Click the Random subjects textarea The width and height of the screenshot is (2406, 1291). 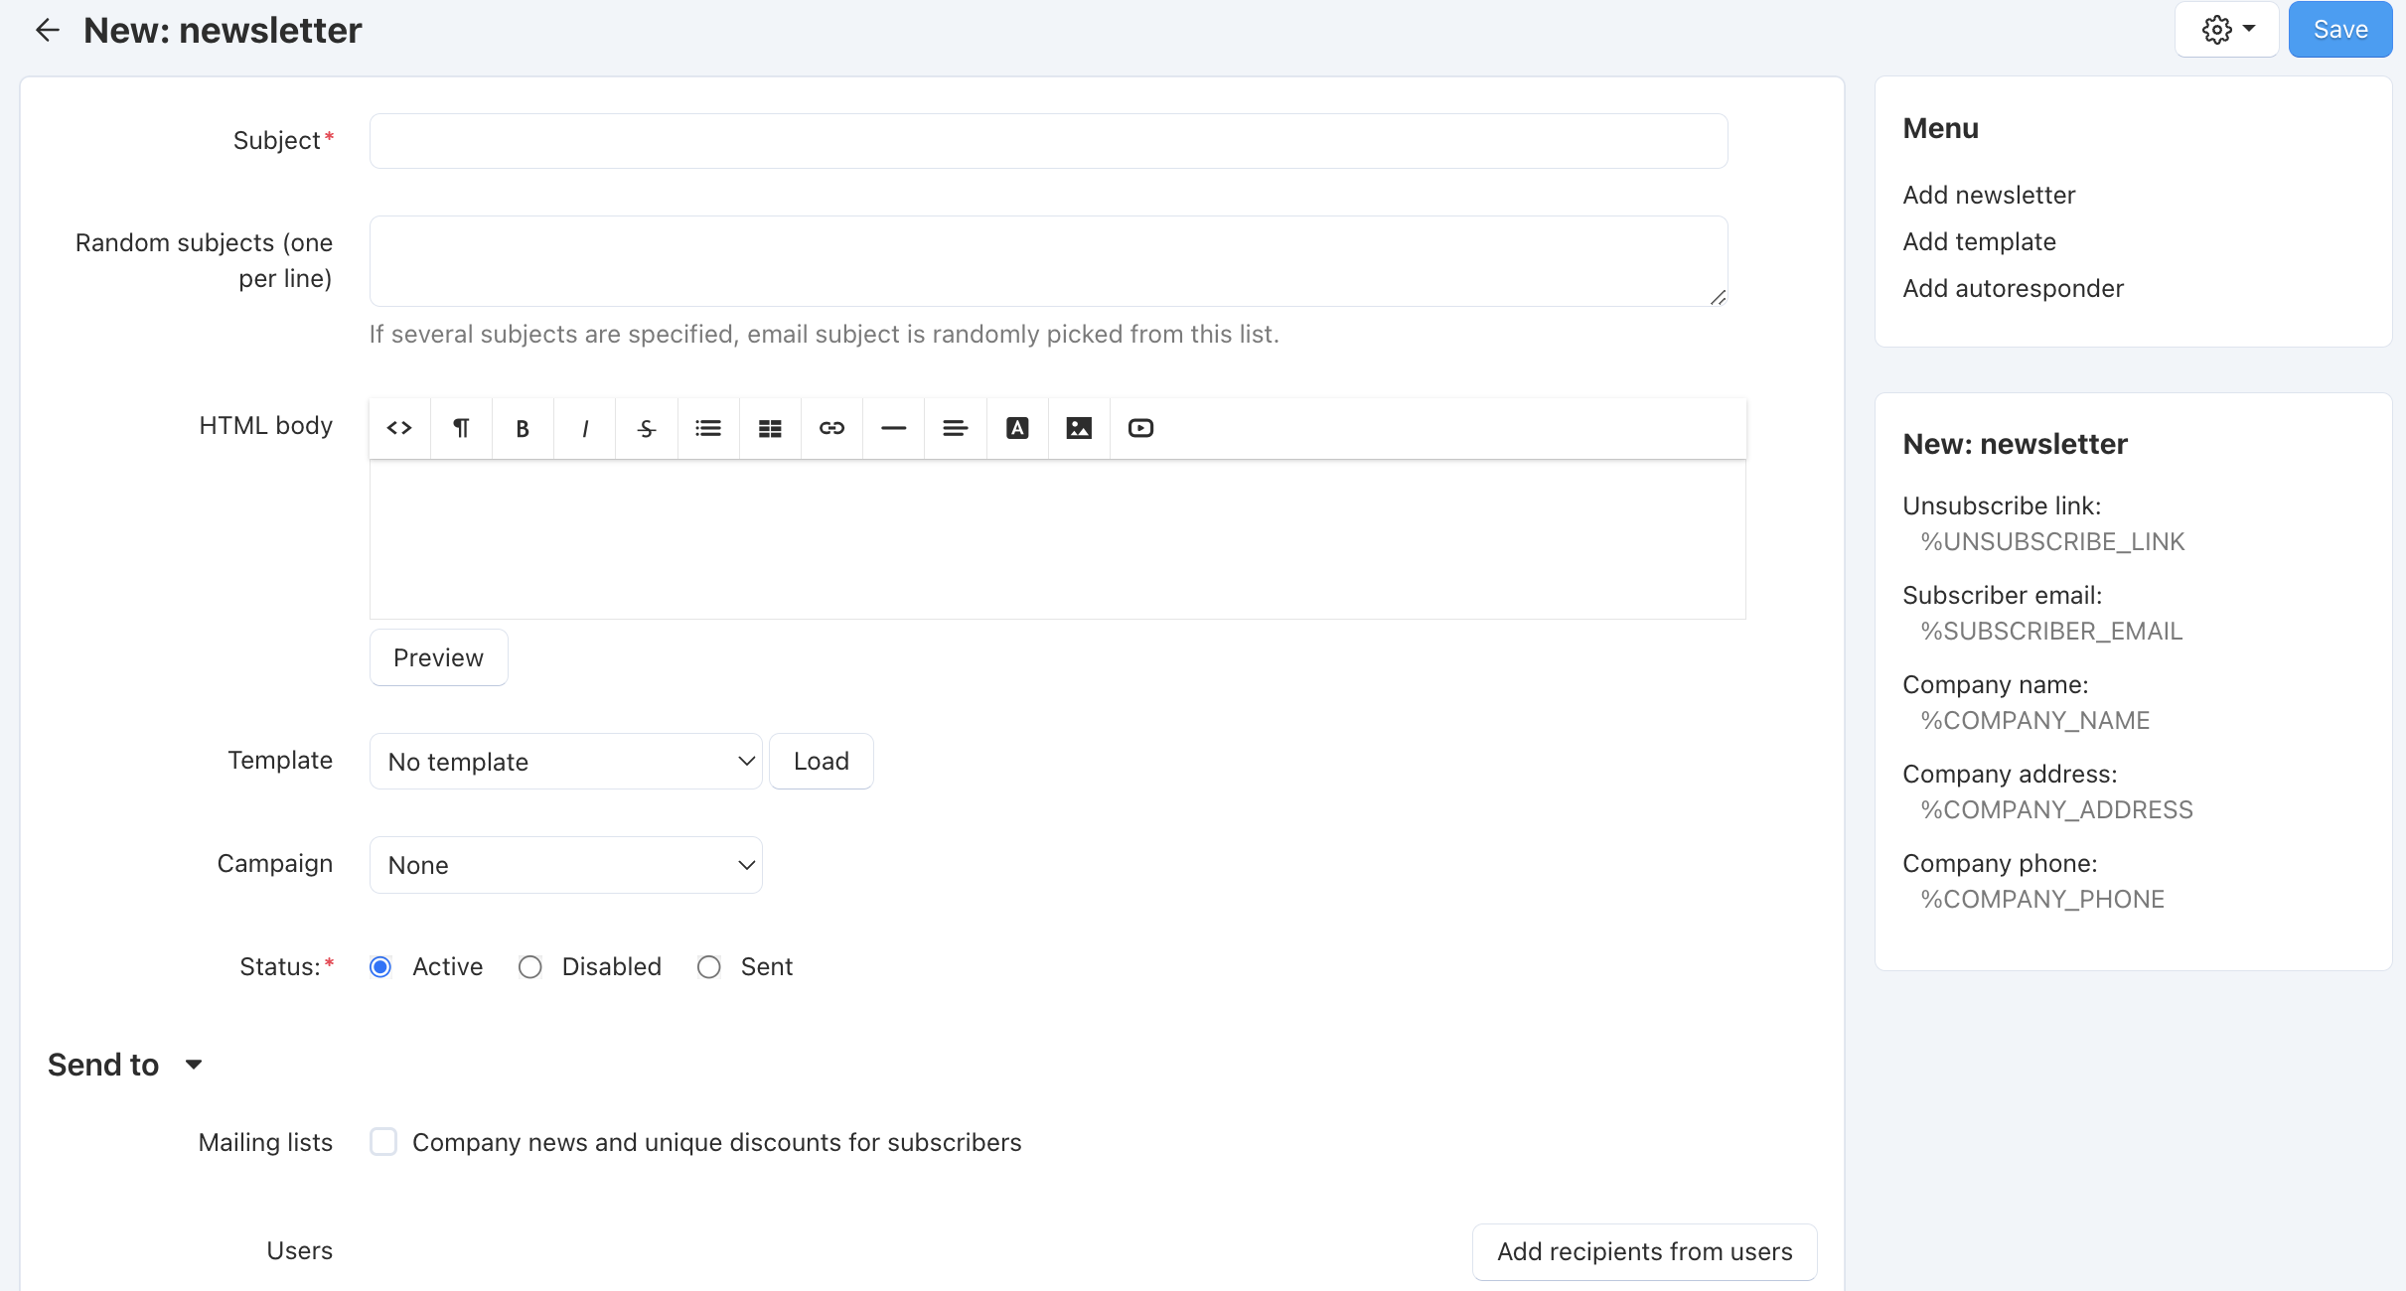click(1049, 261)
